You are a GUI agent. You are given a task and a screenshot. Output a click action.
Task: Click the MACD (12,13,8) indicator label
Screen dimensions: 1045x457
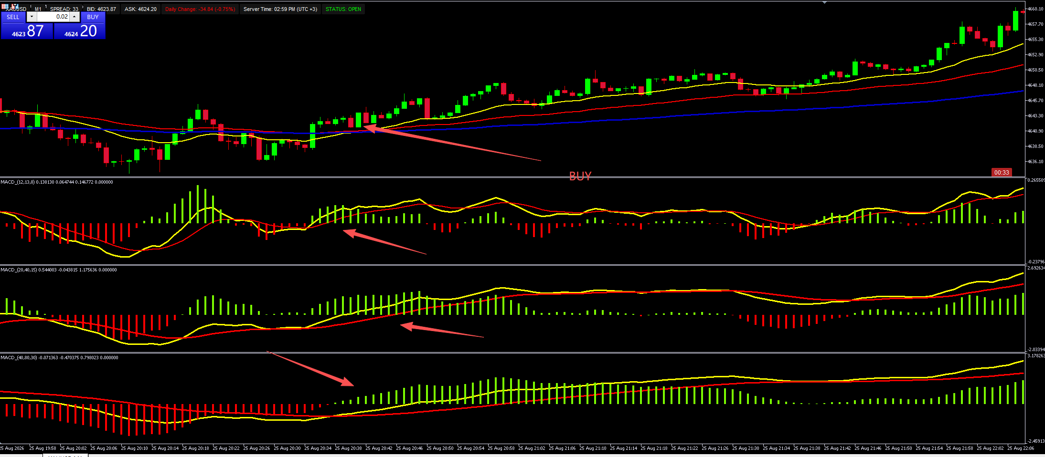[x=57, y=182]
